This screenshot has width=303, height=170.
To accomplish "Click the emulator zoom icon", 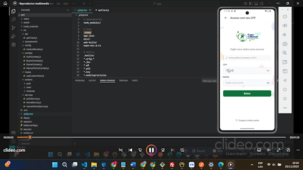I will tap(285, 53).
